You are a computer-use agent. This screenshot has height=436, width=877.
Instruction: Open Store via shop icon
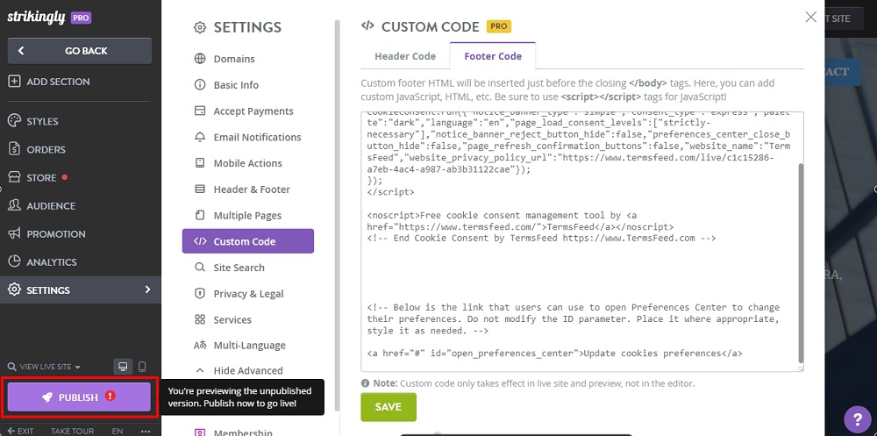pyautogui.click(x=15, y=177)
